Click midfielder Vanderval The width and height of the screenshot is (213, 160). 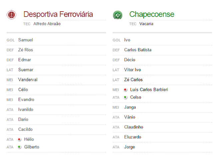(x=28, y=80)
